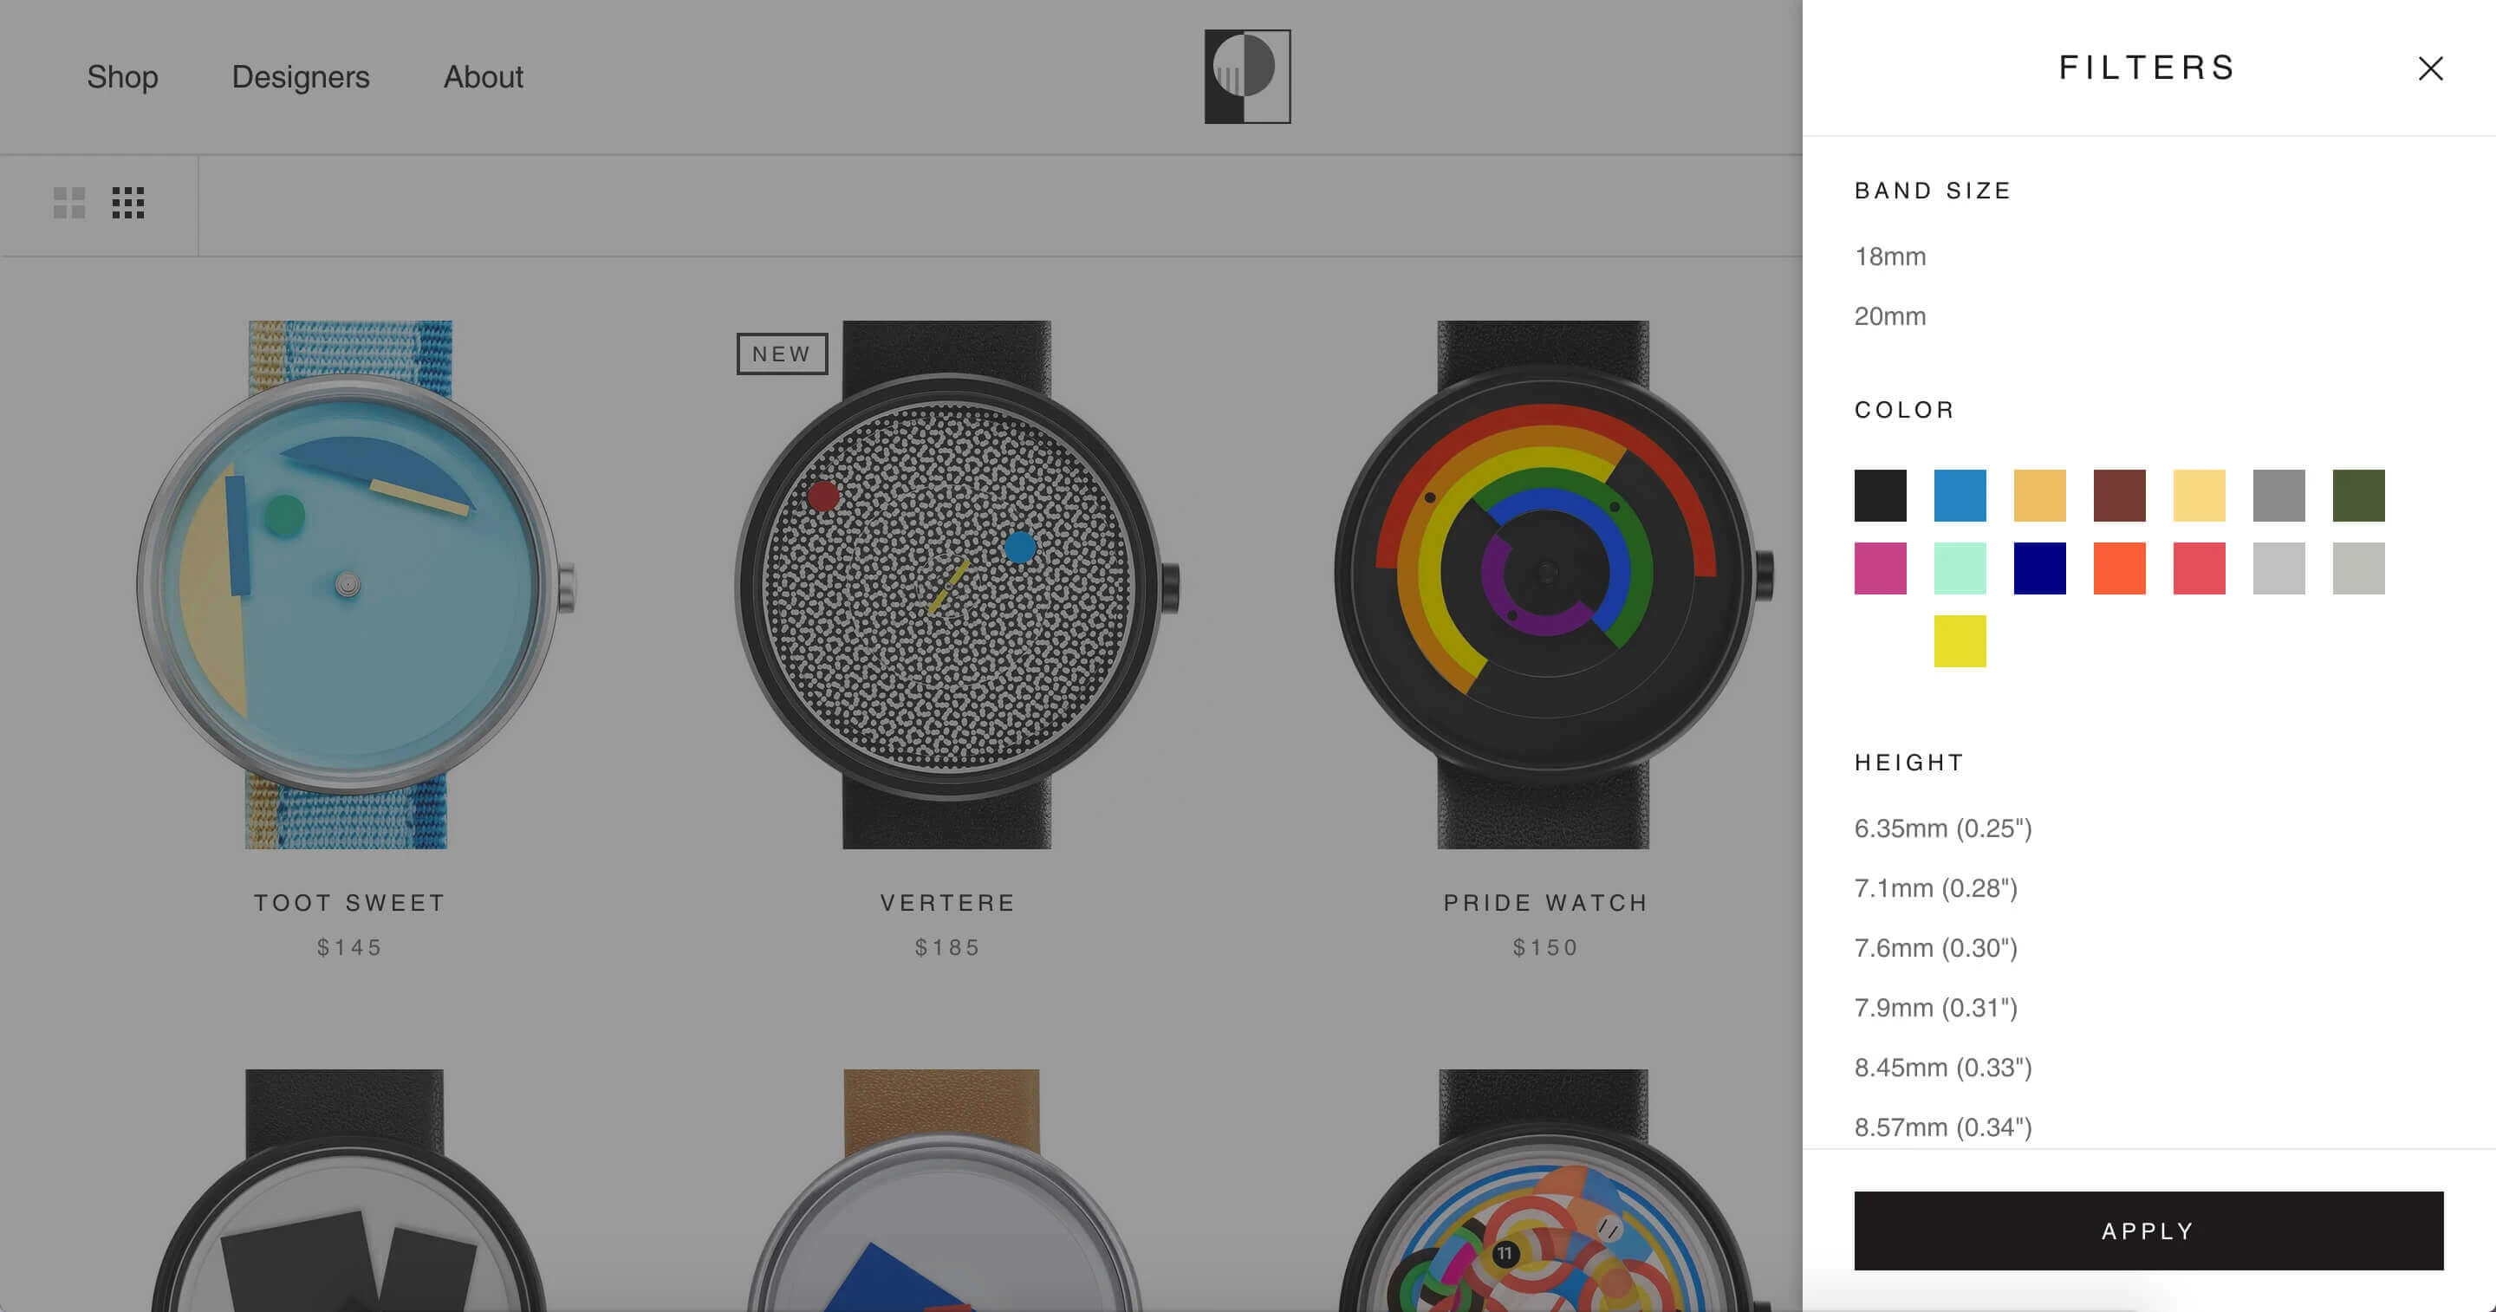Screen dimensions: 2496x1312
Task: Open the Designers menu
Action: [x=299, y=76]
